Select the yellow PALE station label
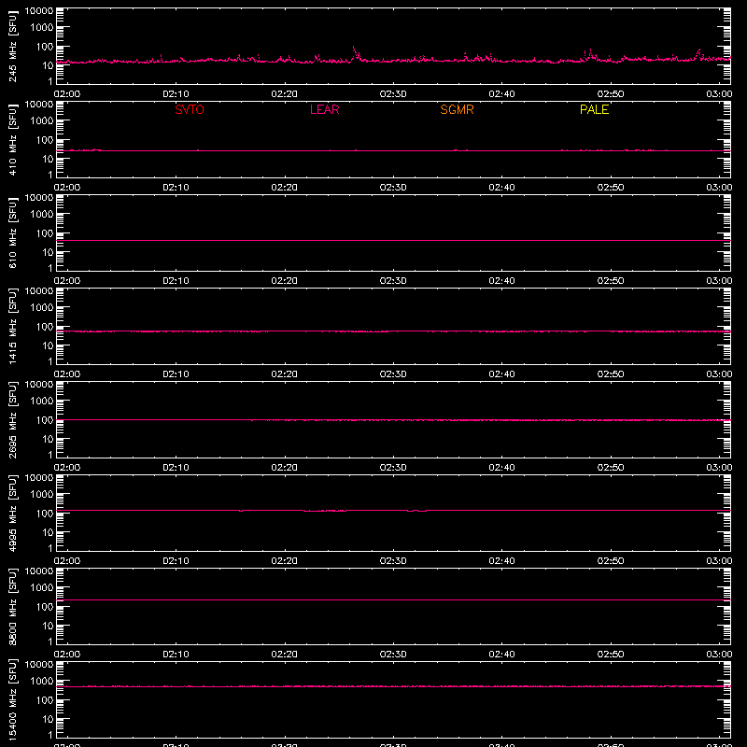 point(594,109)
